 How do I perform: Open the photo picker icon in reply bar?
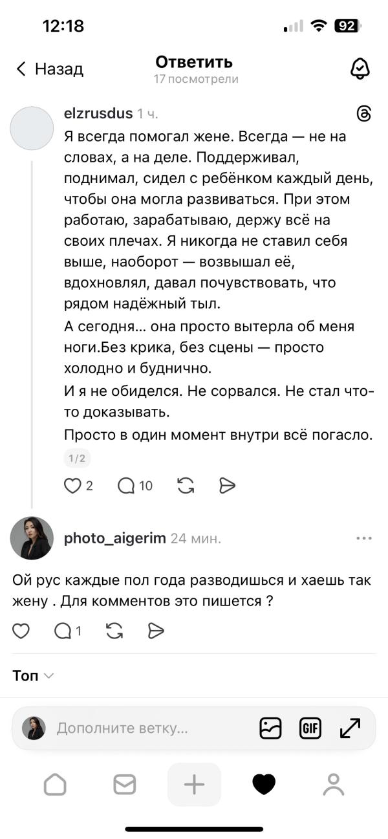pos(270,728)
